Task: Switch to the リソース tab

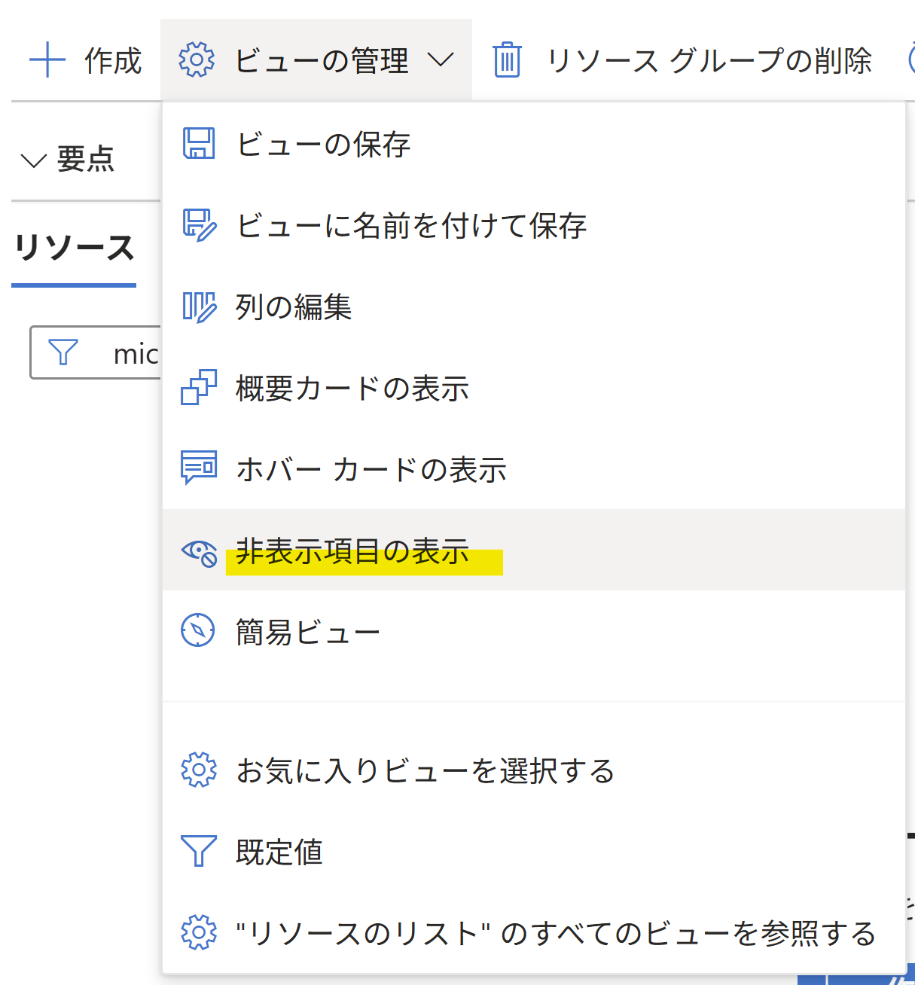Action: (x=73, y=249)
